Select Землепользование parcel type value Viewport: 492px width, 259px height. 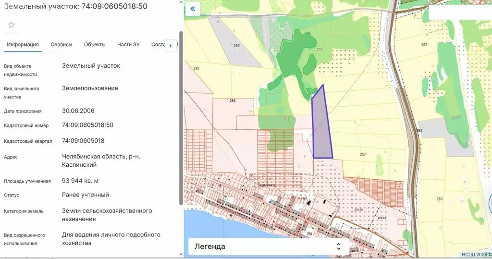point(90,88)
